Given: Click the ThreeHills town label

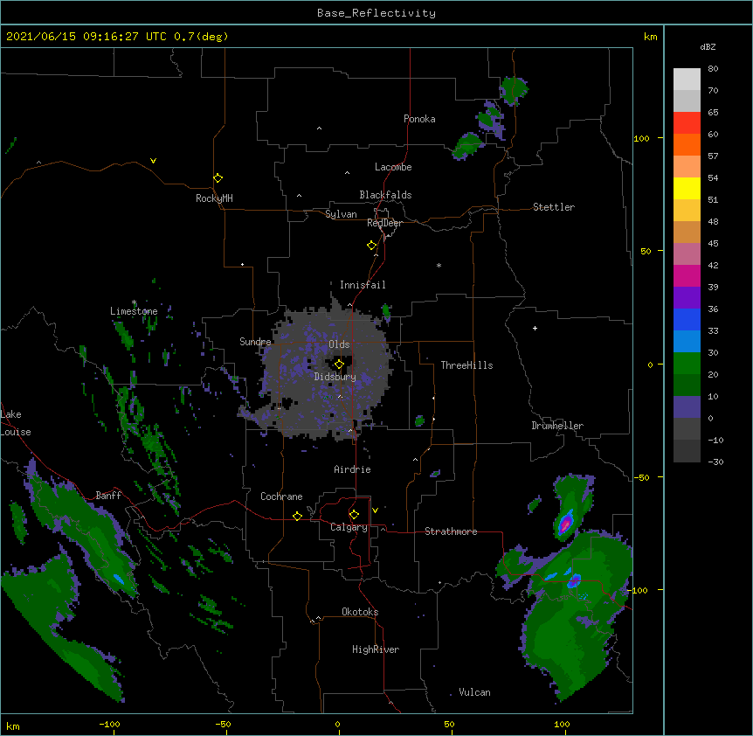Looking at the screenshot, I should coord(466,365).
